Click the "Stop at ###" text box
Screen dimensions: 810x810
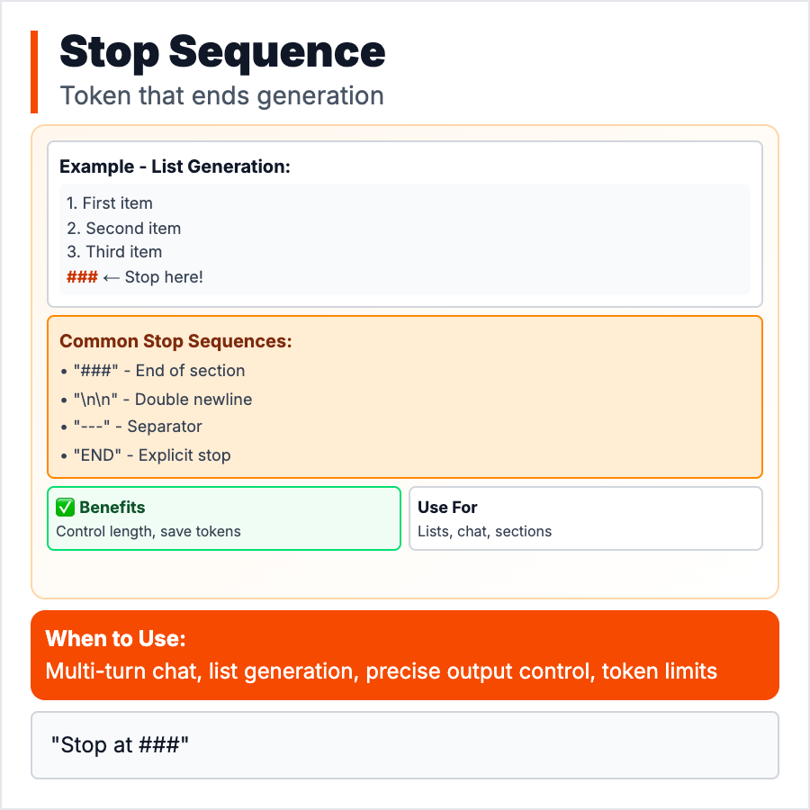pyautogui.click(x=404, y=745)
